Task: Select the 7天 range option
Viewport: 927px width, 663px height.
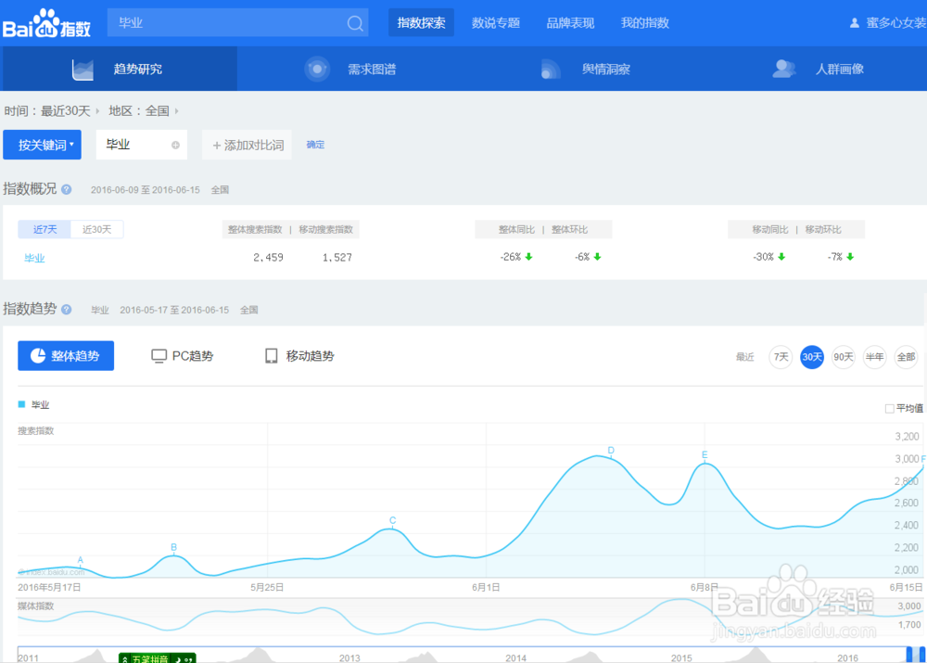Action: 781,357
